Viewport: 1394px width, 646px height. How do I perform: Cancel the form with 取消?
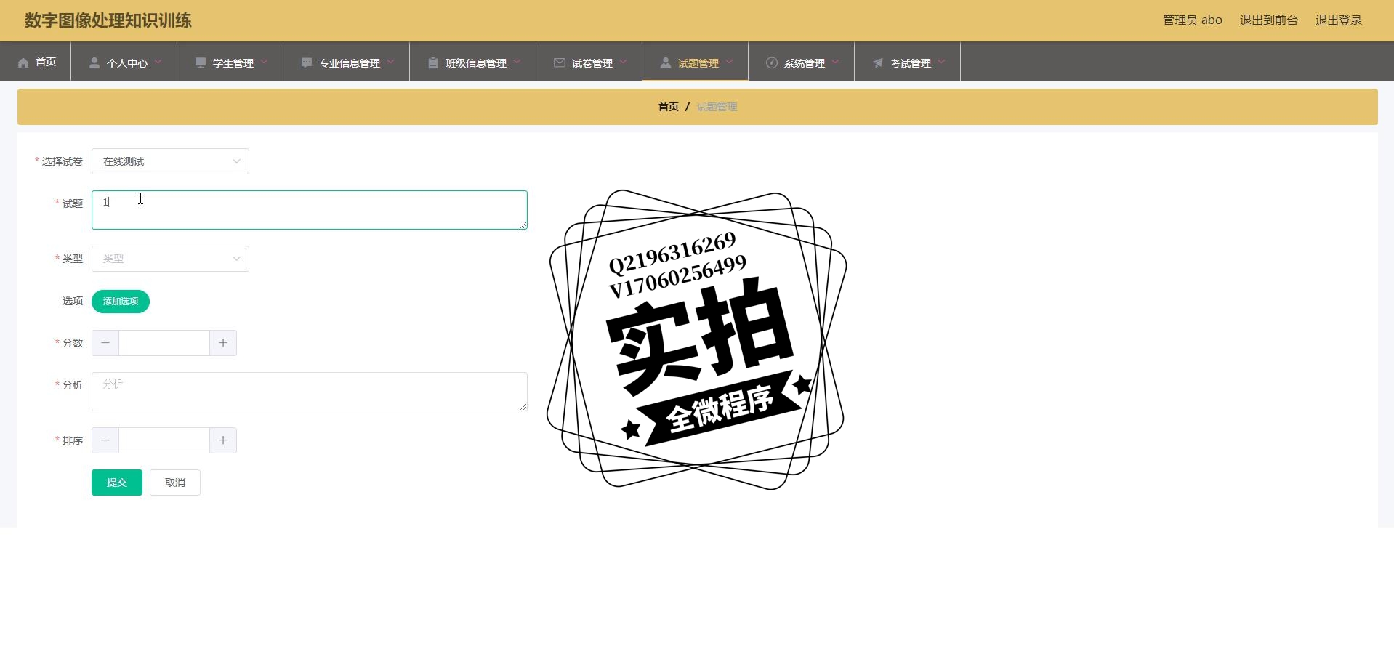tap(175, 483)
